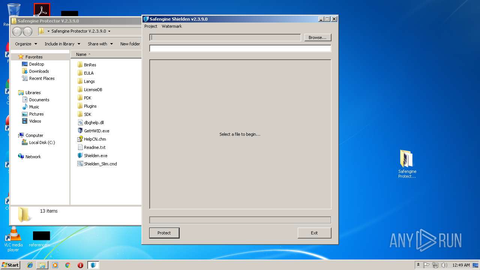Open the volume control in system tray
Image resolution: width=480 pixels, height=270 pixels.
point(444,265)
